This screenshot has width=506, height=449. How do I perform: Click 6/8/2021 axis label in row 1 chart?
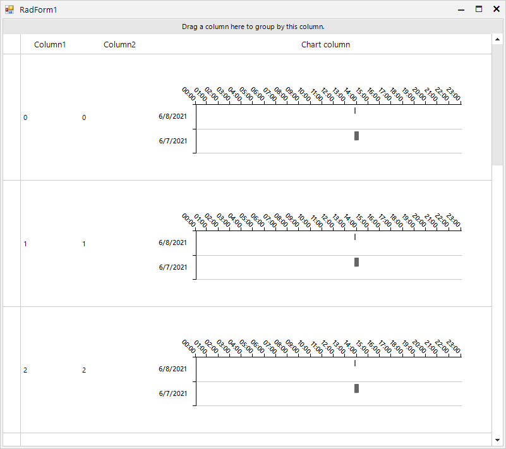172,242
